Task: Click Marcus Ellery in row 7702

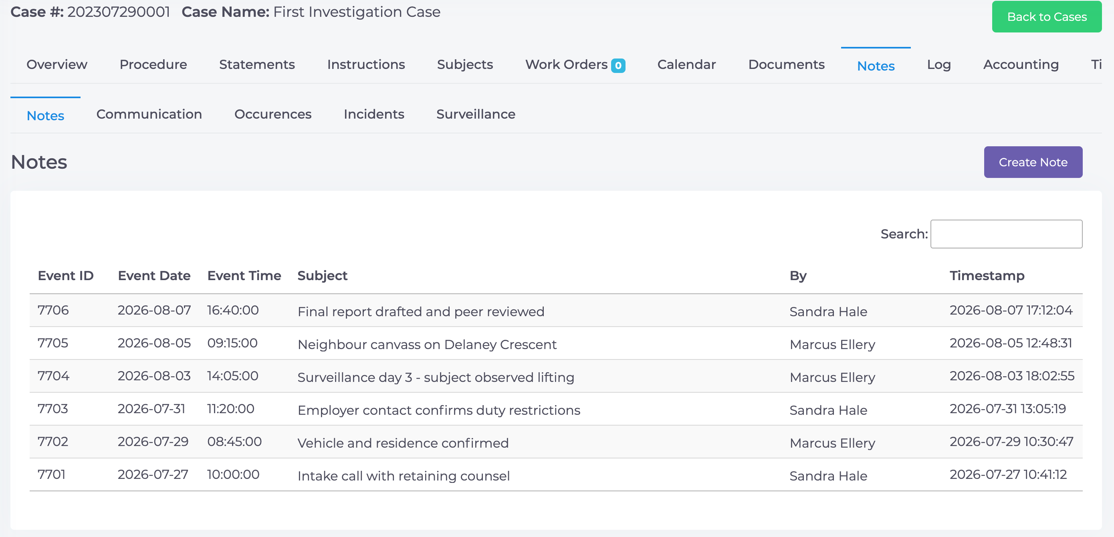Action: point(832,443)
